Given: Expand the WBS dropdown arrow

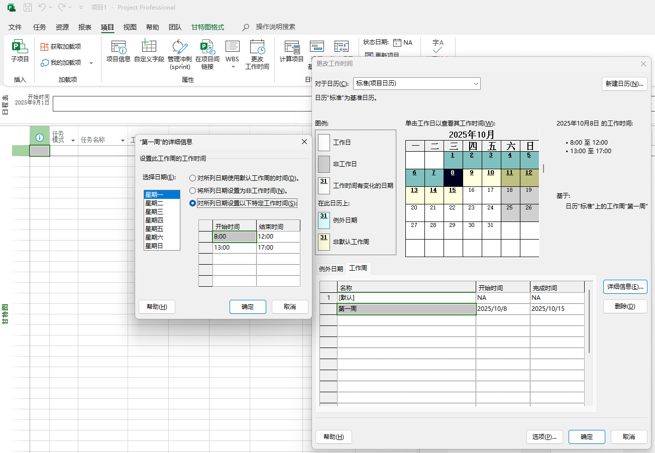Looking at the screenshot, I should pyautogui.click(x=233, y=67).
